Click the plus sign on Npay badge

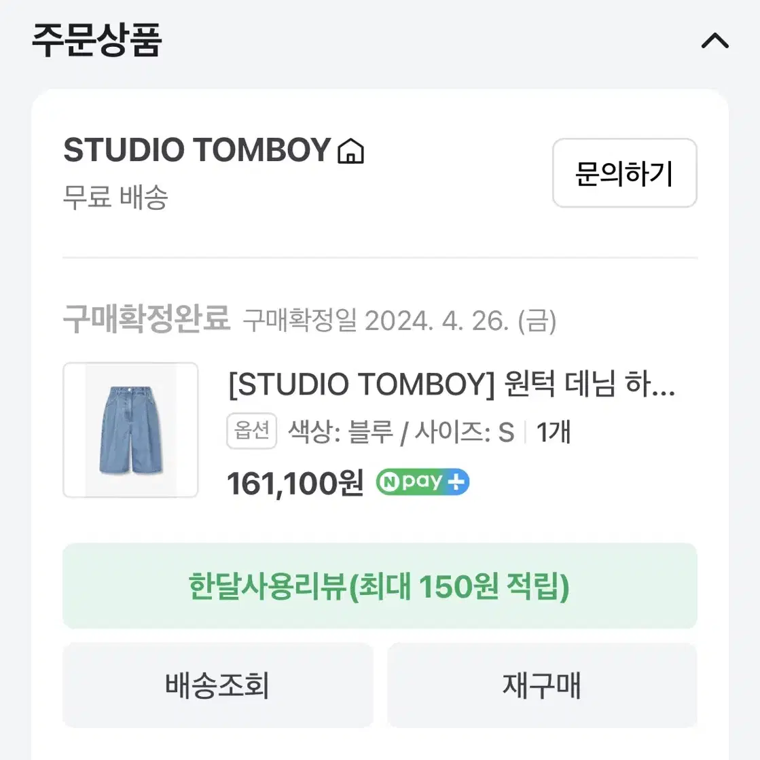click(456, 482)
